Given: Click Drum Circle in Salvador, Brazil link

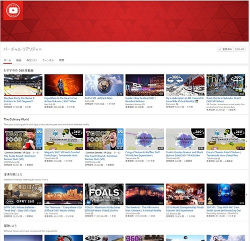Looking at the screenshot, I should (x=223, y=100).
